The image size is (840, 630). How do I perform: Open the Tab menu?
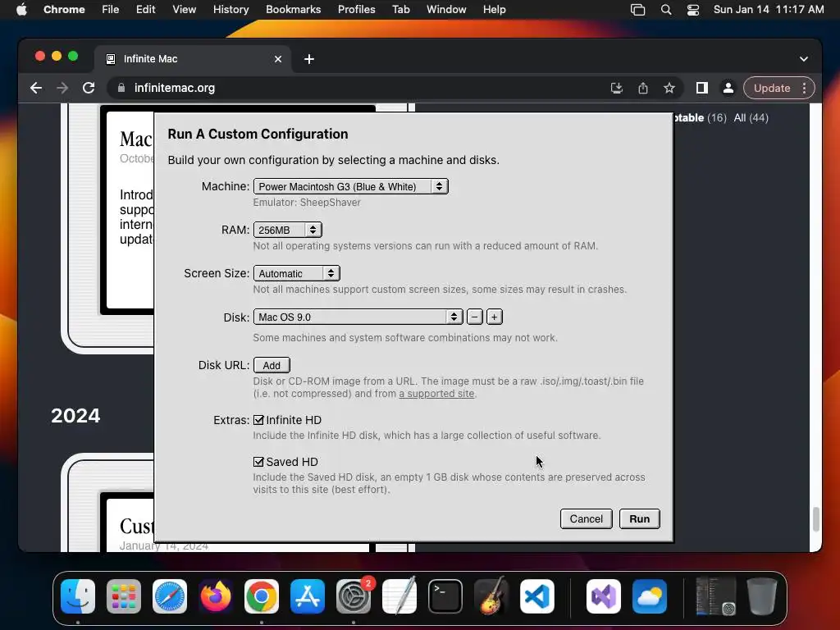(400, 10)
